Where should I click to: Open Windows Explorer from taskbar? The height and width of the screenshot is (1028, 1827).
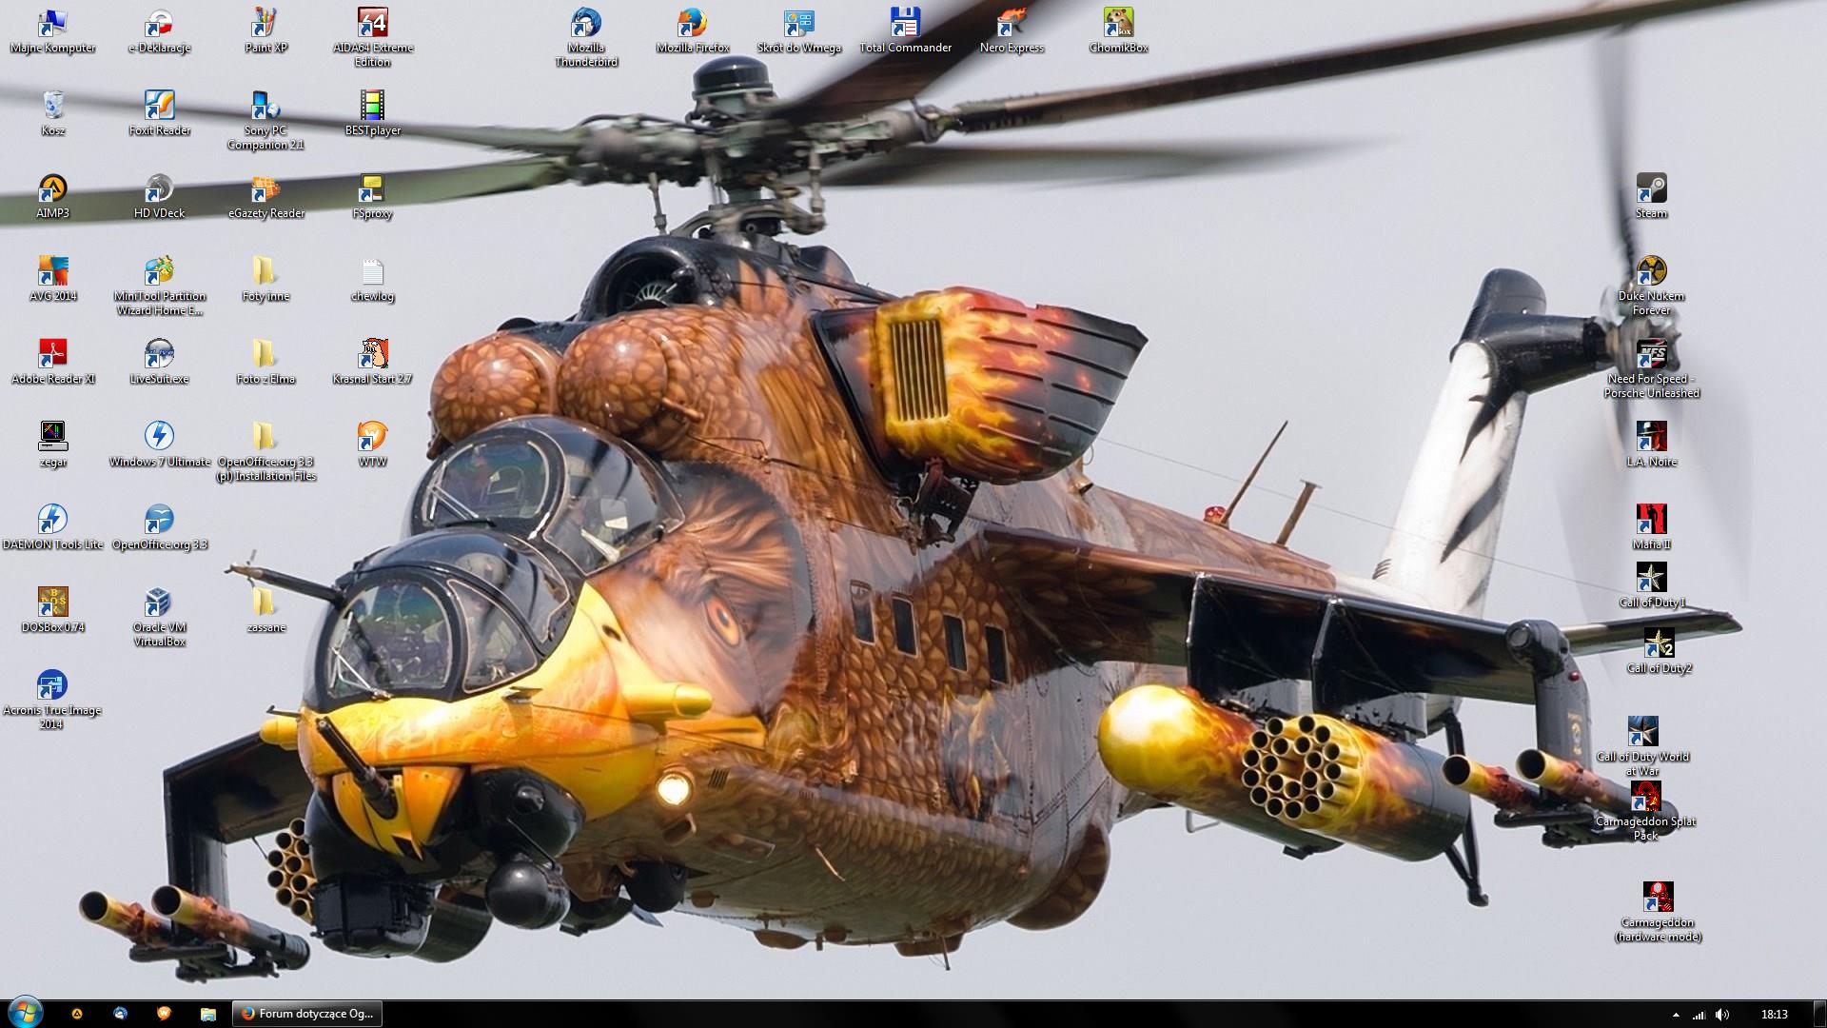point(207,1014)
